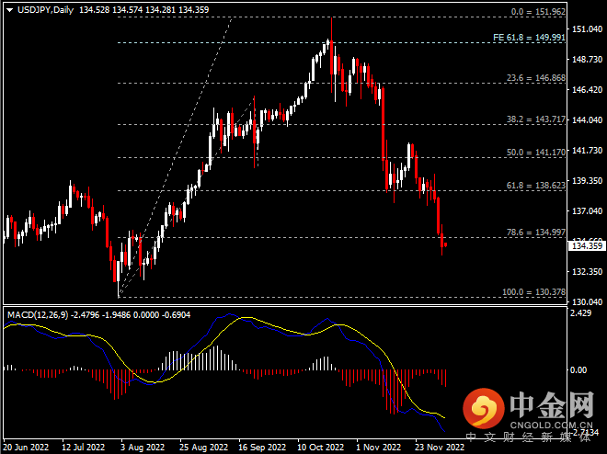Click the current price tag 134.359

point(587,245)
